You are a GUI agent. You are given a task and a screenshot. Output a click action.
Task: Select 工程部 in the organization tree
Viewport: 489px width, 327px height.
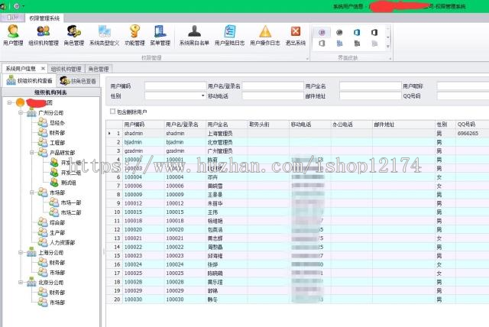(x=57, y=142)
